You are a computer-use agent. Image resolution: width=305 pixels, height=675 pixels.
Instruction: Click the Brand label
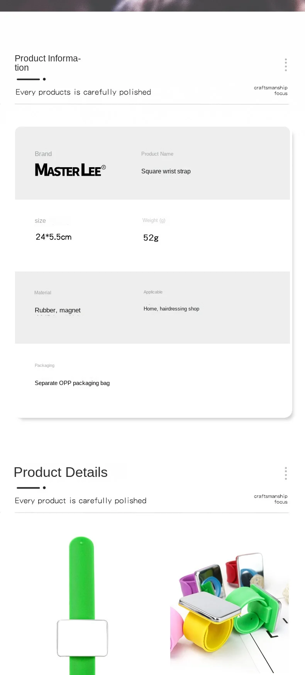click(43, 154)
